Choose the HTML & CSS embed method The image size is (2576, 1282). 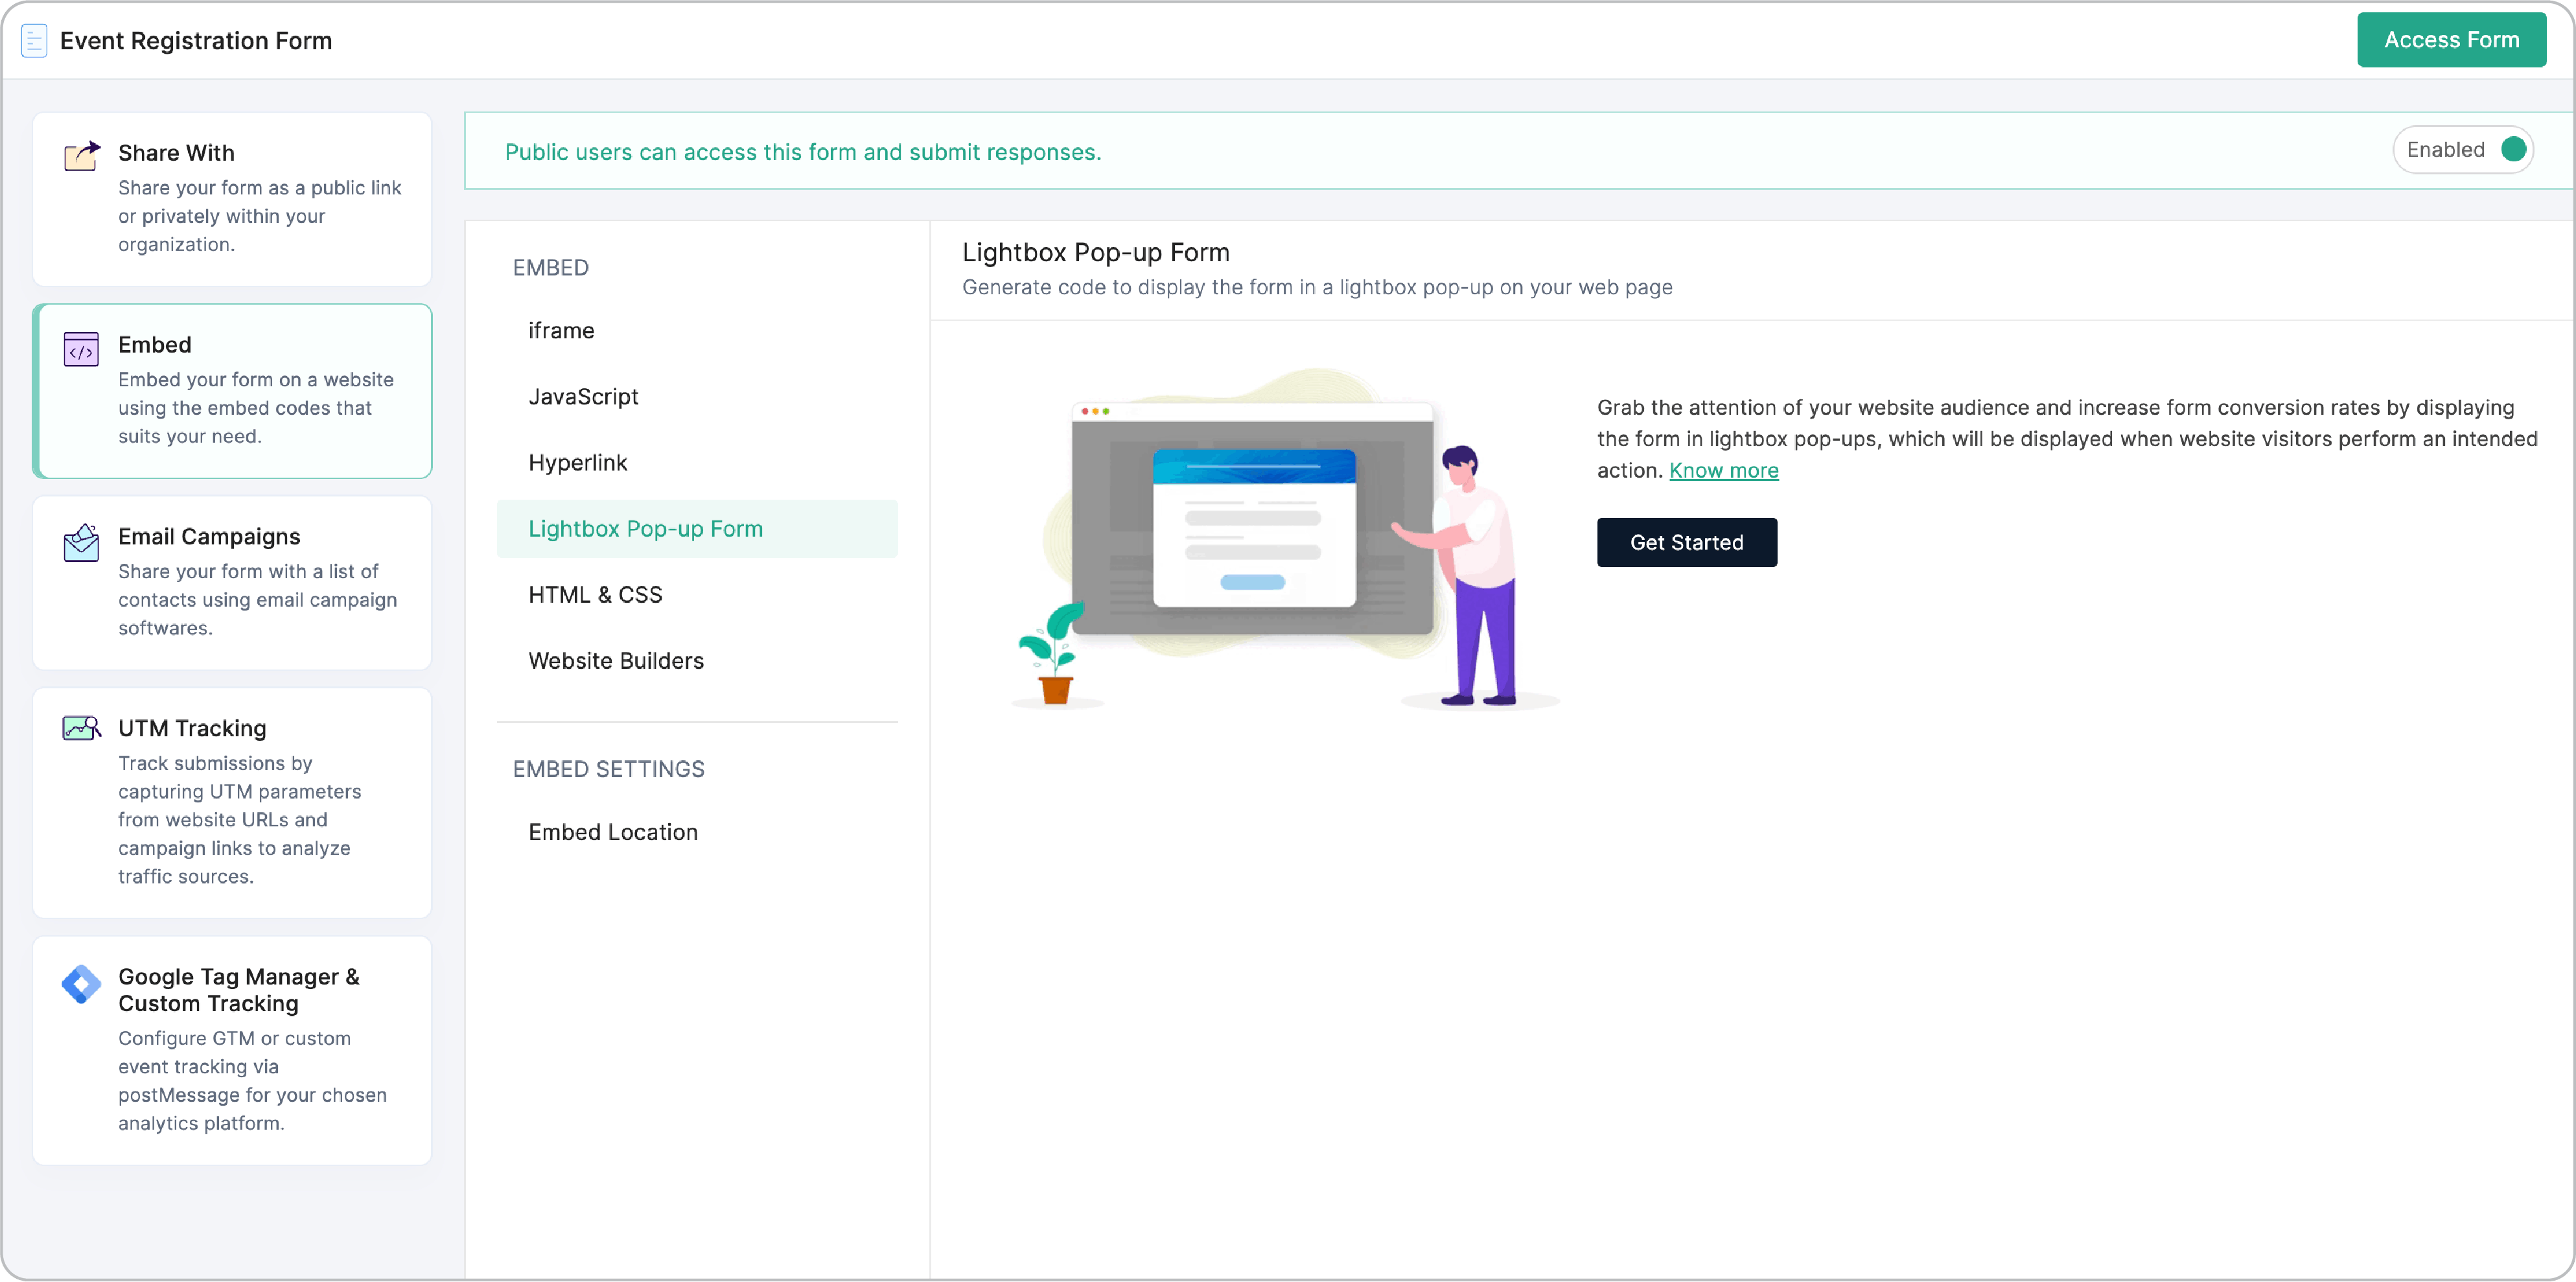[x=595, y=594]
